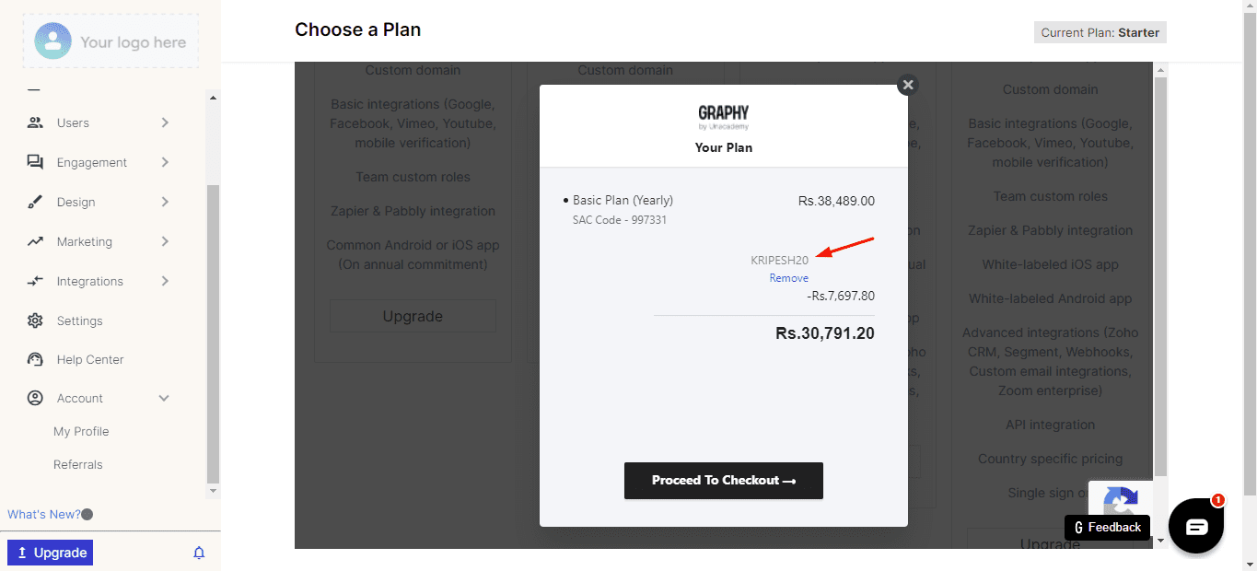Click the Marketing trend arrow icon

[35, 241]
